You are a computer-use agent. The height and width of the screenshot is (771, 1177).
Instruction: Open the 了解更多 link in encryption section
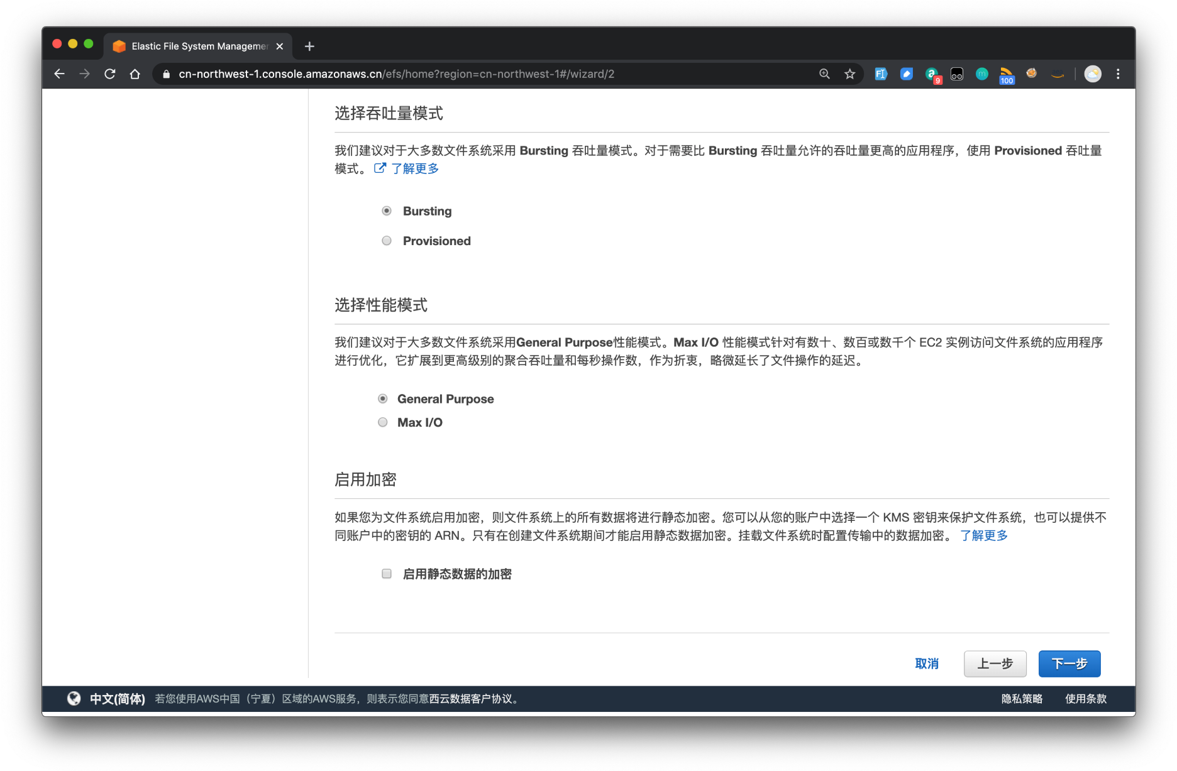(x=984, y=535)
